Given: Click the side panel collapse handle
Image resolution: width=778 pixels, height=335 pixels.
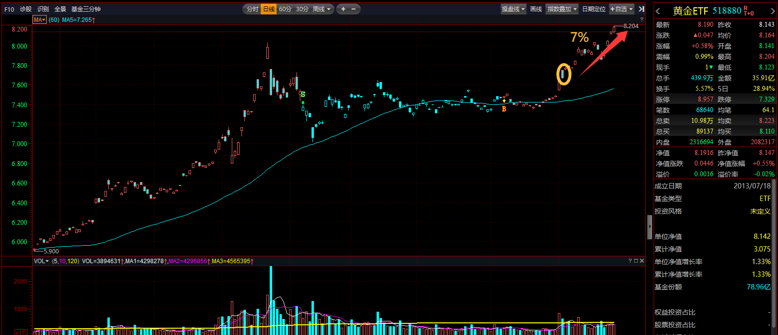Looking at the screenshot, I should click(650, 227).
